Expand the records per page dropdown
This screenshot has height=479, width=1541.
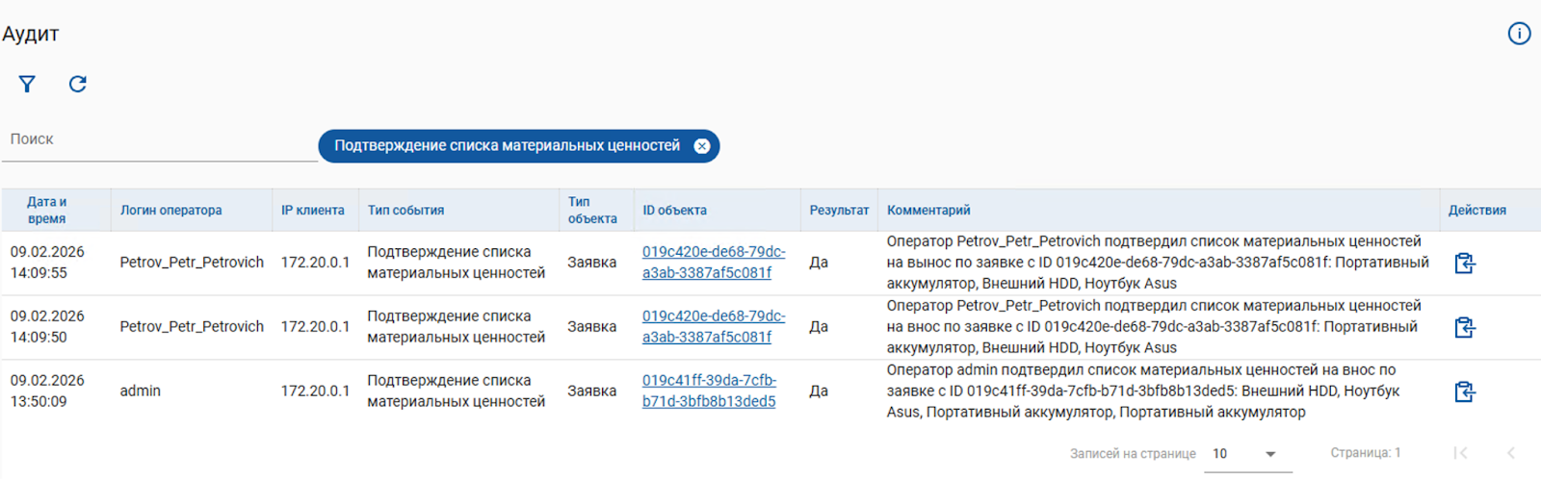pyautogui.click(x=1269, y=454)
